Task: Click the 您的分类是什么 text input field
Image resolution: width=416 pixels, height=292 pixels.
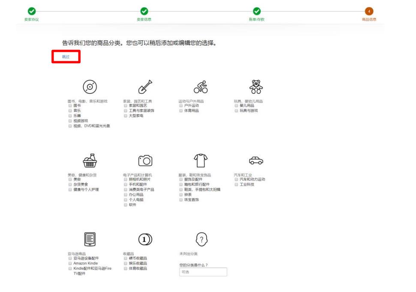Action: click(203, 272)
